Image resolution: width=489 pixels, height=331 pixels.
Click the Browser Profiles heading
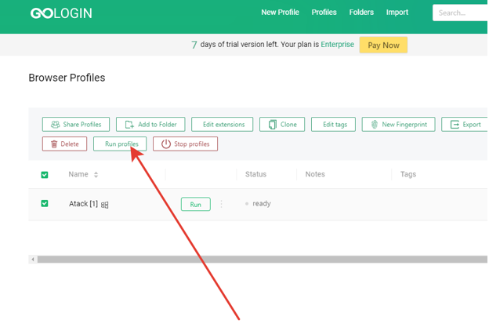pos(67,78)
